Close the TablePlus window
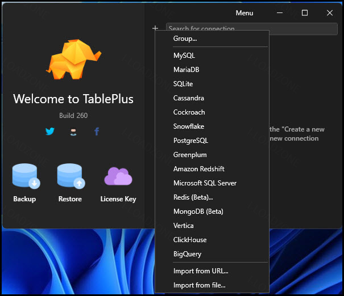344x296 pixels. 330,13
